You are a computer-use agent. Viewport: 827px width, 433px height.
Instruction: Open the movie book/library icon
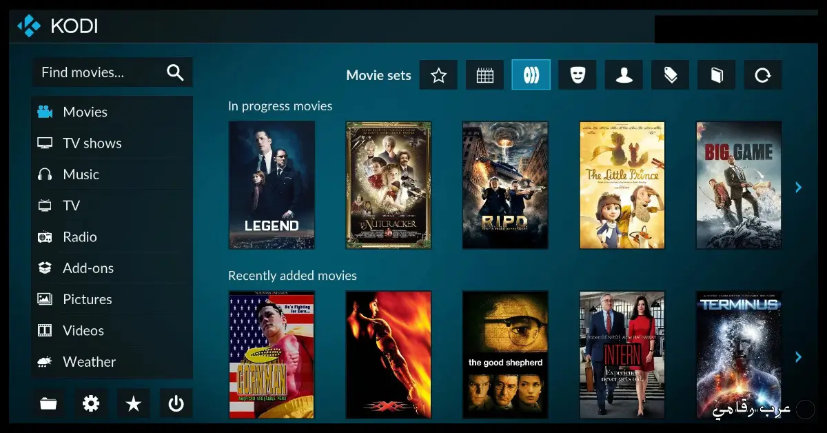pyautogui.click(x=716, y=74)
